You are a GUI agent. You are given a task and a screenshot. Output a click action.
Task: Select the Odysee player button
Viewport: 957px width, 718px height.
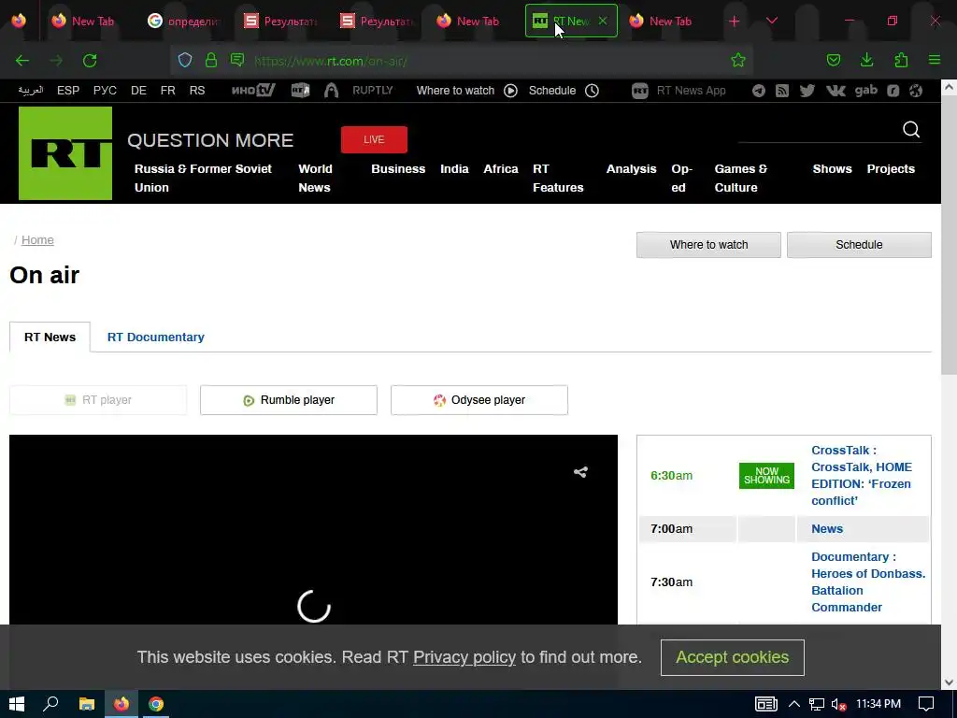[x=479, y=400]
